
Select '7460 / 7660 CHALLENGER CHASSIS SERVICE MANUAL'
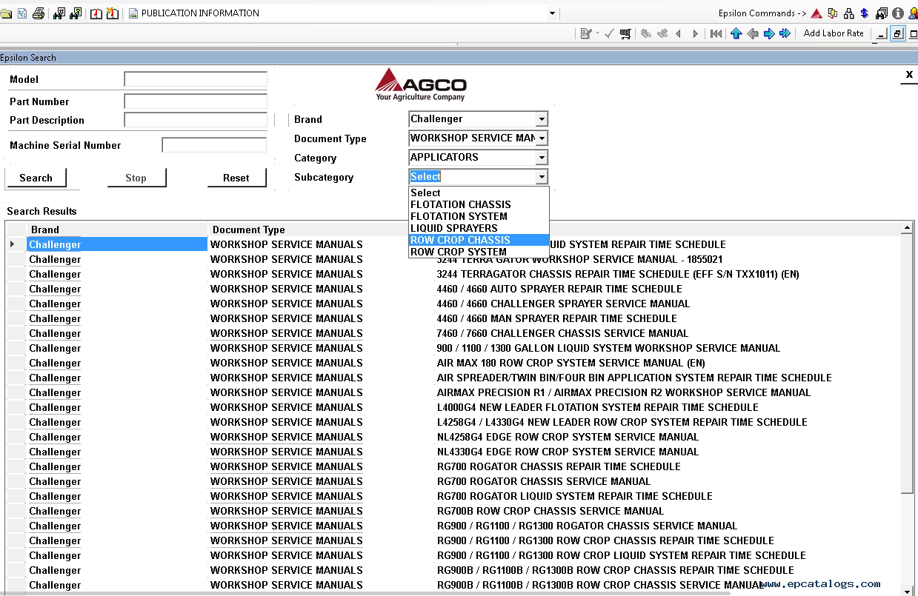[453, 333]
